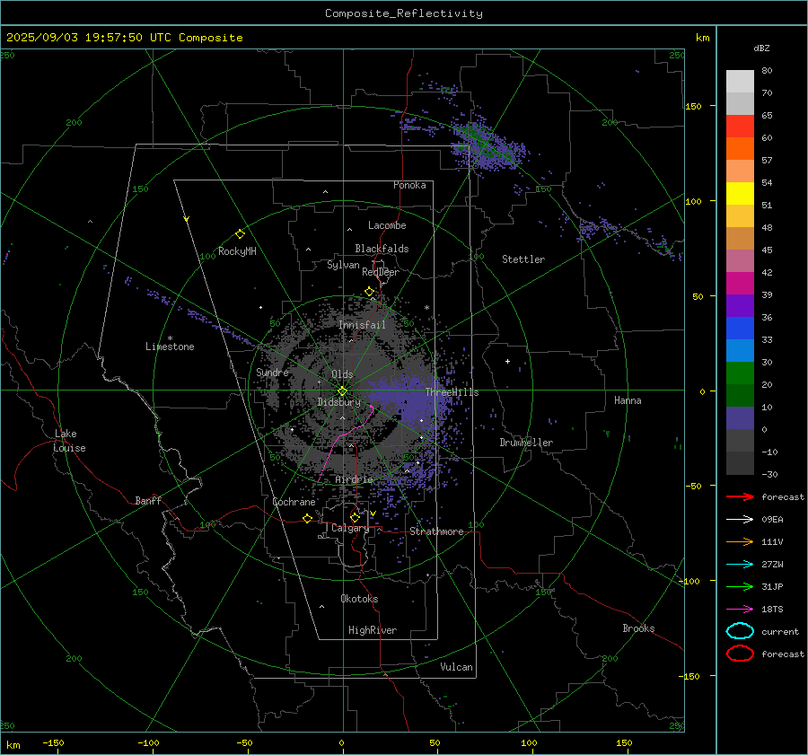Click the yellow radar-site diamond near Olds
The width and height of the screenshot is (808, 755).
pyautogui.click(x=343, y=391)
